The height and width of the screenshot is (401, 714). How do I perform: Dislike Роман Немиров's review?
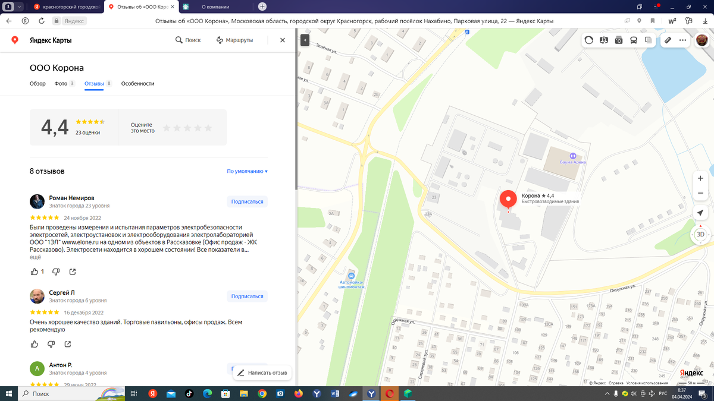pos(56,271)
